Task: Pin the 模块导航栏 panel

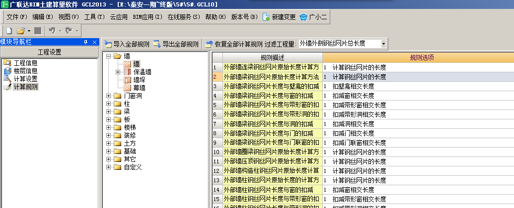Action: point(86,42)
